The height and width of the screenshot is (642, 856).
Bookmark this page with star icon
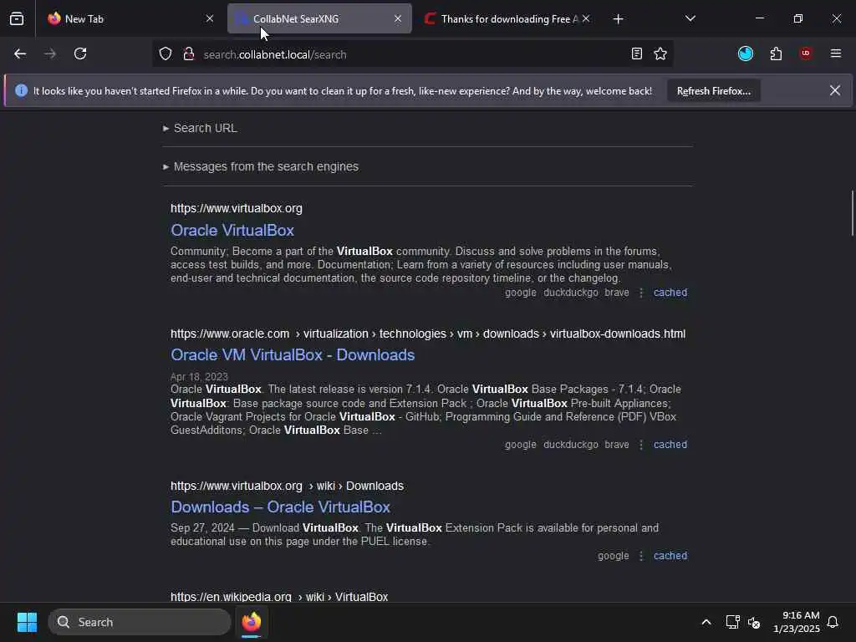tap(660, 54)
